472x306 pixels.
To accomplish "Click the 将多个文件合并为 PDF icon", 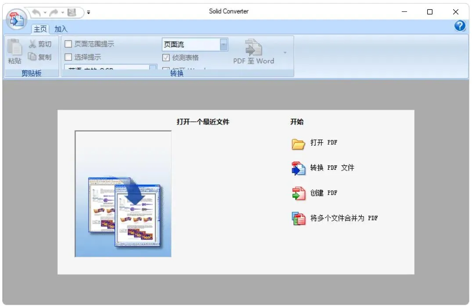I will pyautogui.click(x=298, y=218).
